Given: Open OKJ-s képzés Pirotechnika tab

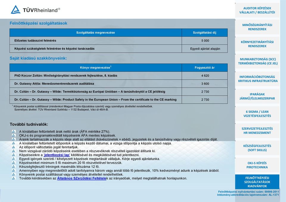Looking at the screenshot, I should tap(257, 165).
